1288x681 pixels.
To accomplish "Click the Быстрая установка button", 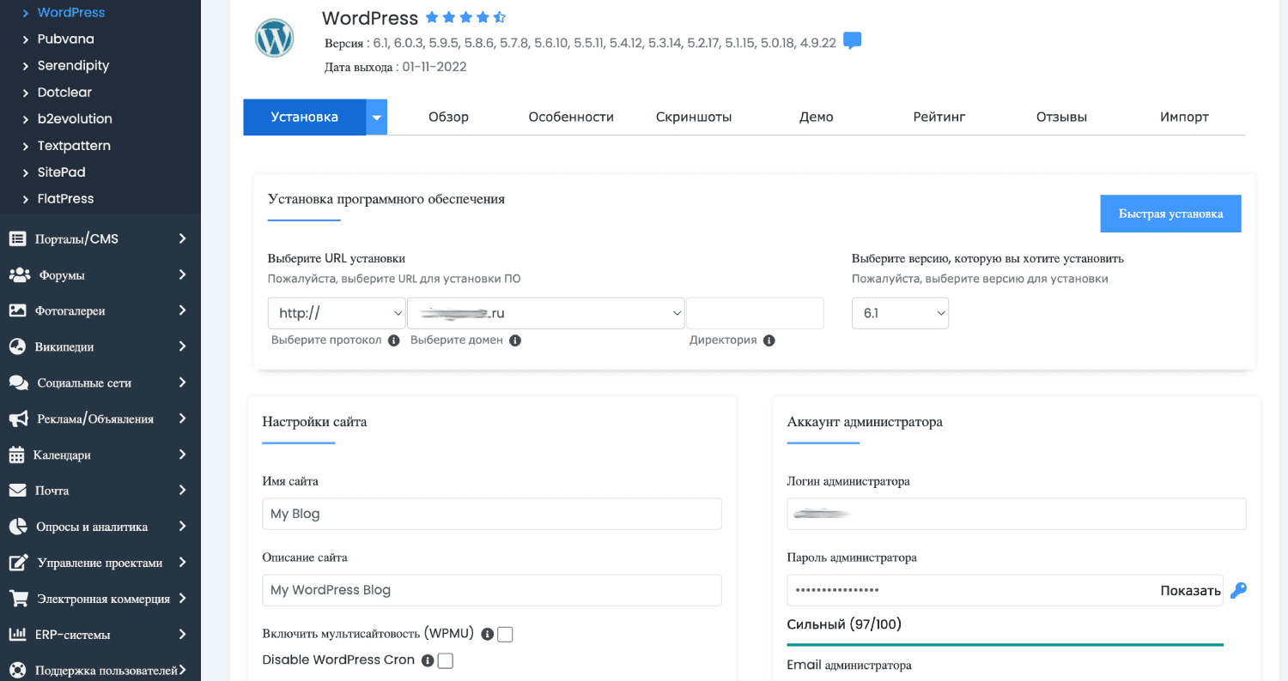I will pyautogui.click(x=1171, y=214).
